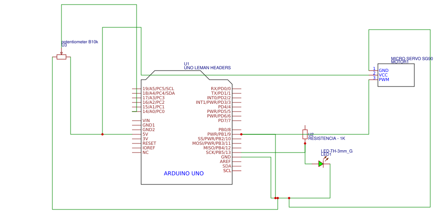The image size is (438, 214).
Task: Select the AREF pin
Action: click(225, 162)
